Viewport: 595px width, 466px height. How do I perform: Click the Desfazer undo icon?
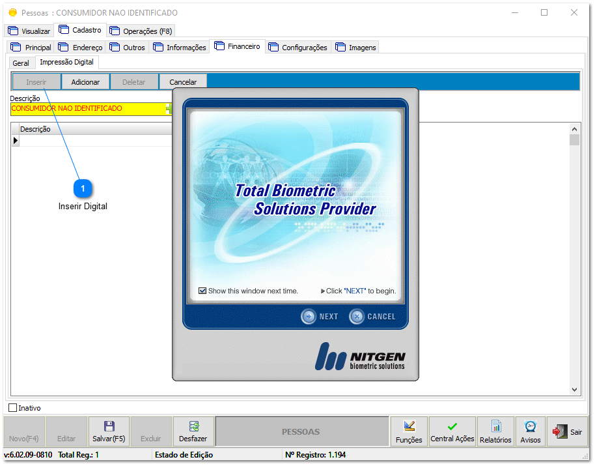tap(193, 426)
